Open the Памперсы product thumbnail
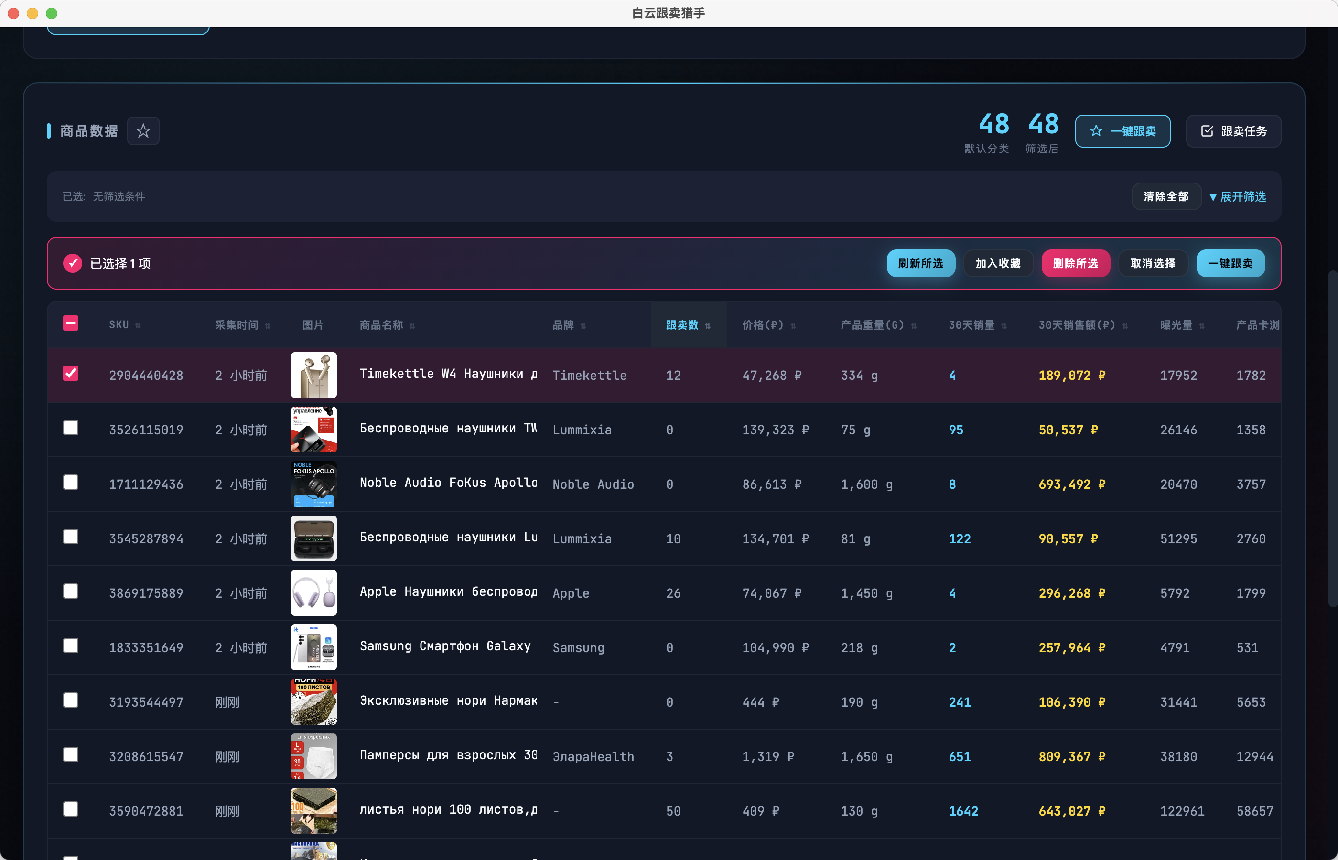Image resolution: width=1338 pixels, height=860 pixels. click(314, 756)
